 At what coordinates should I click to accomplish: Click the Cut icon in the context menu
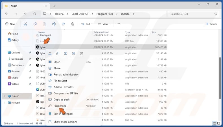point(50,53)
